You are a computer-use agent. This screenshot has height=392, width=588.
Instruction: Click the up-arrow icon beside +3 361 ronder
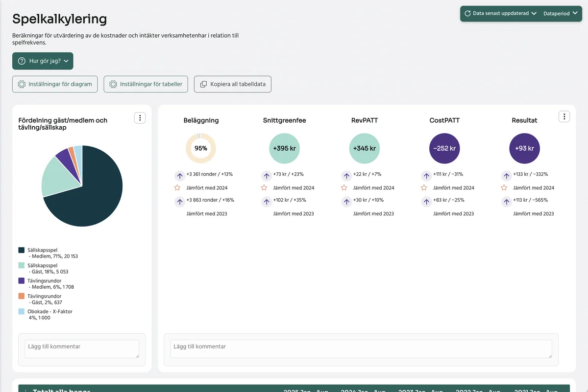(x=180, y=175)
